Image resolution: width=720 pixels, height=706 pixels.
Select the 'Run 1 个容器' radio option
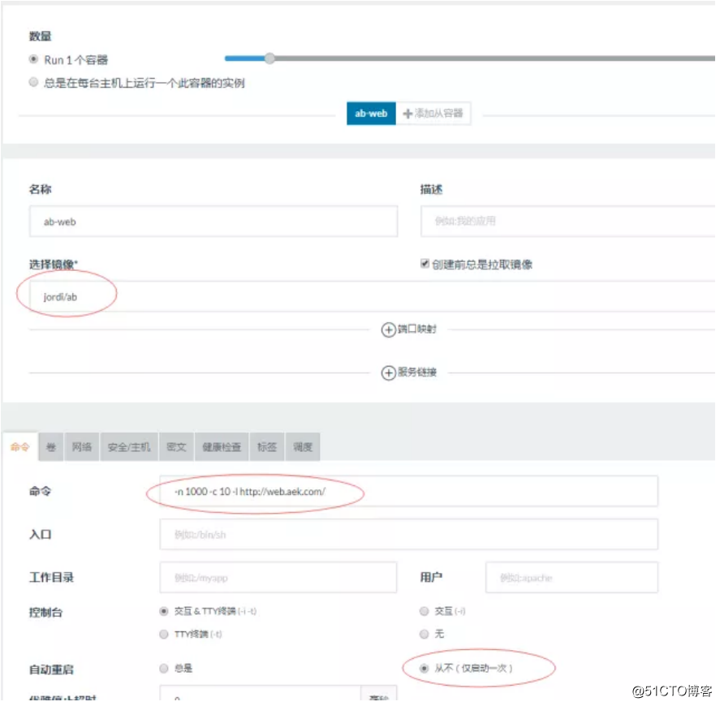tap(33, 60)
